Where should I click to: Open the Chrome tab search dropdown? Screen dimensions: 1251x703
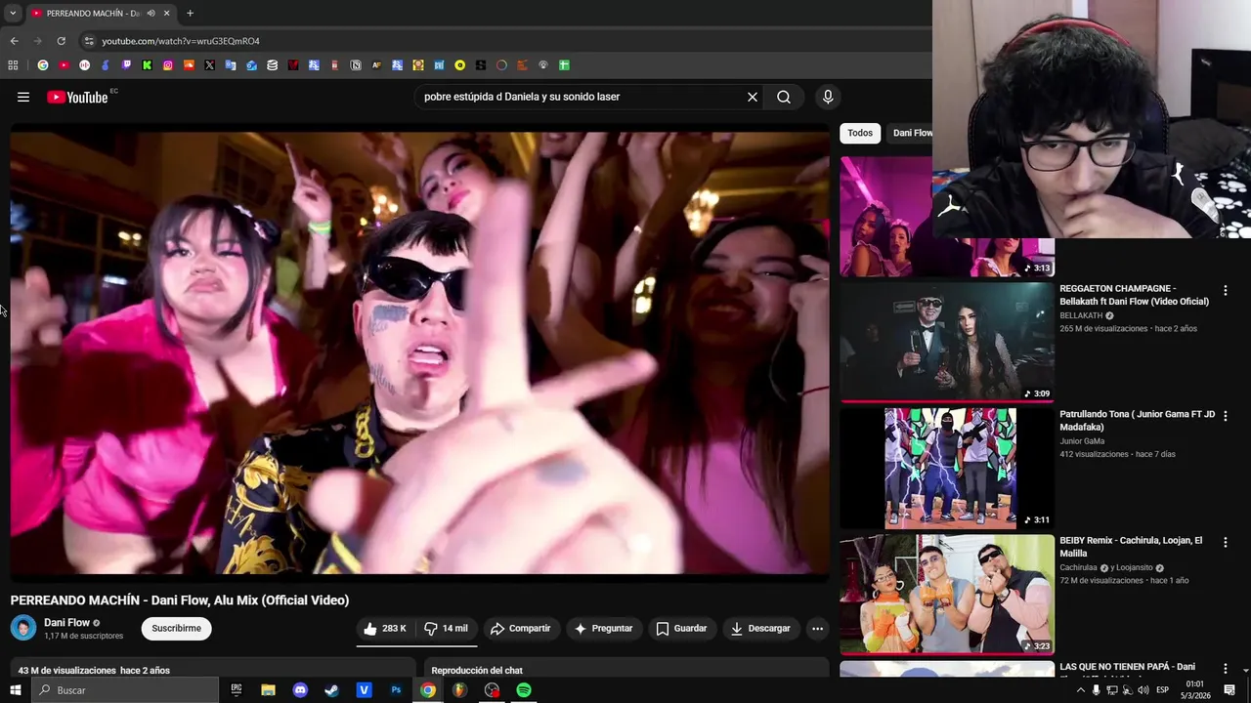click(13, 13)
